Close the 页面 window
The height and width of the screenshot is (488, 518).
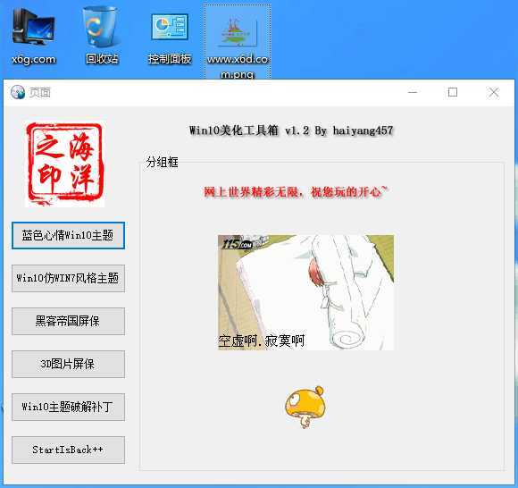(x=494, y=92)
